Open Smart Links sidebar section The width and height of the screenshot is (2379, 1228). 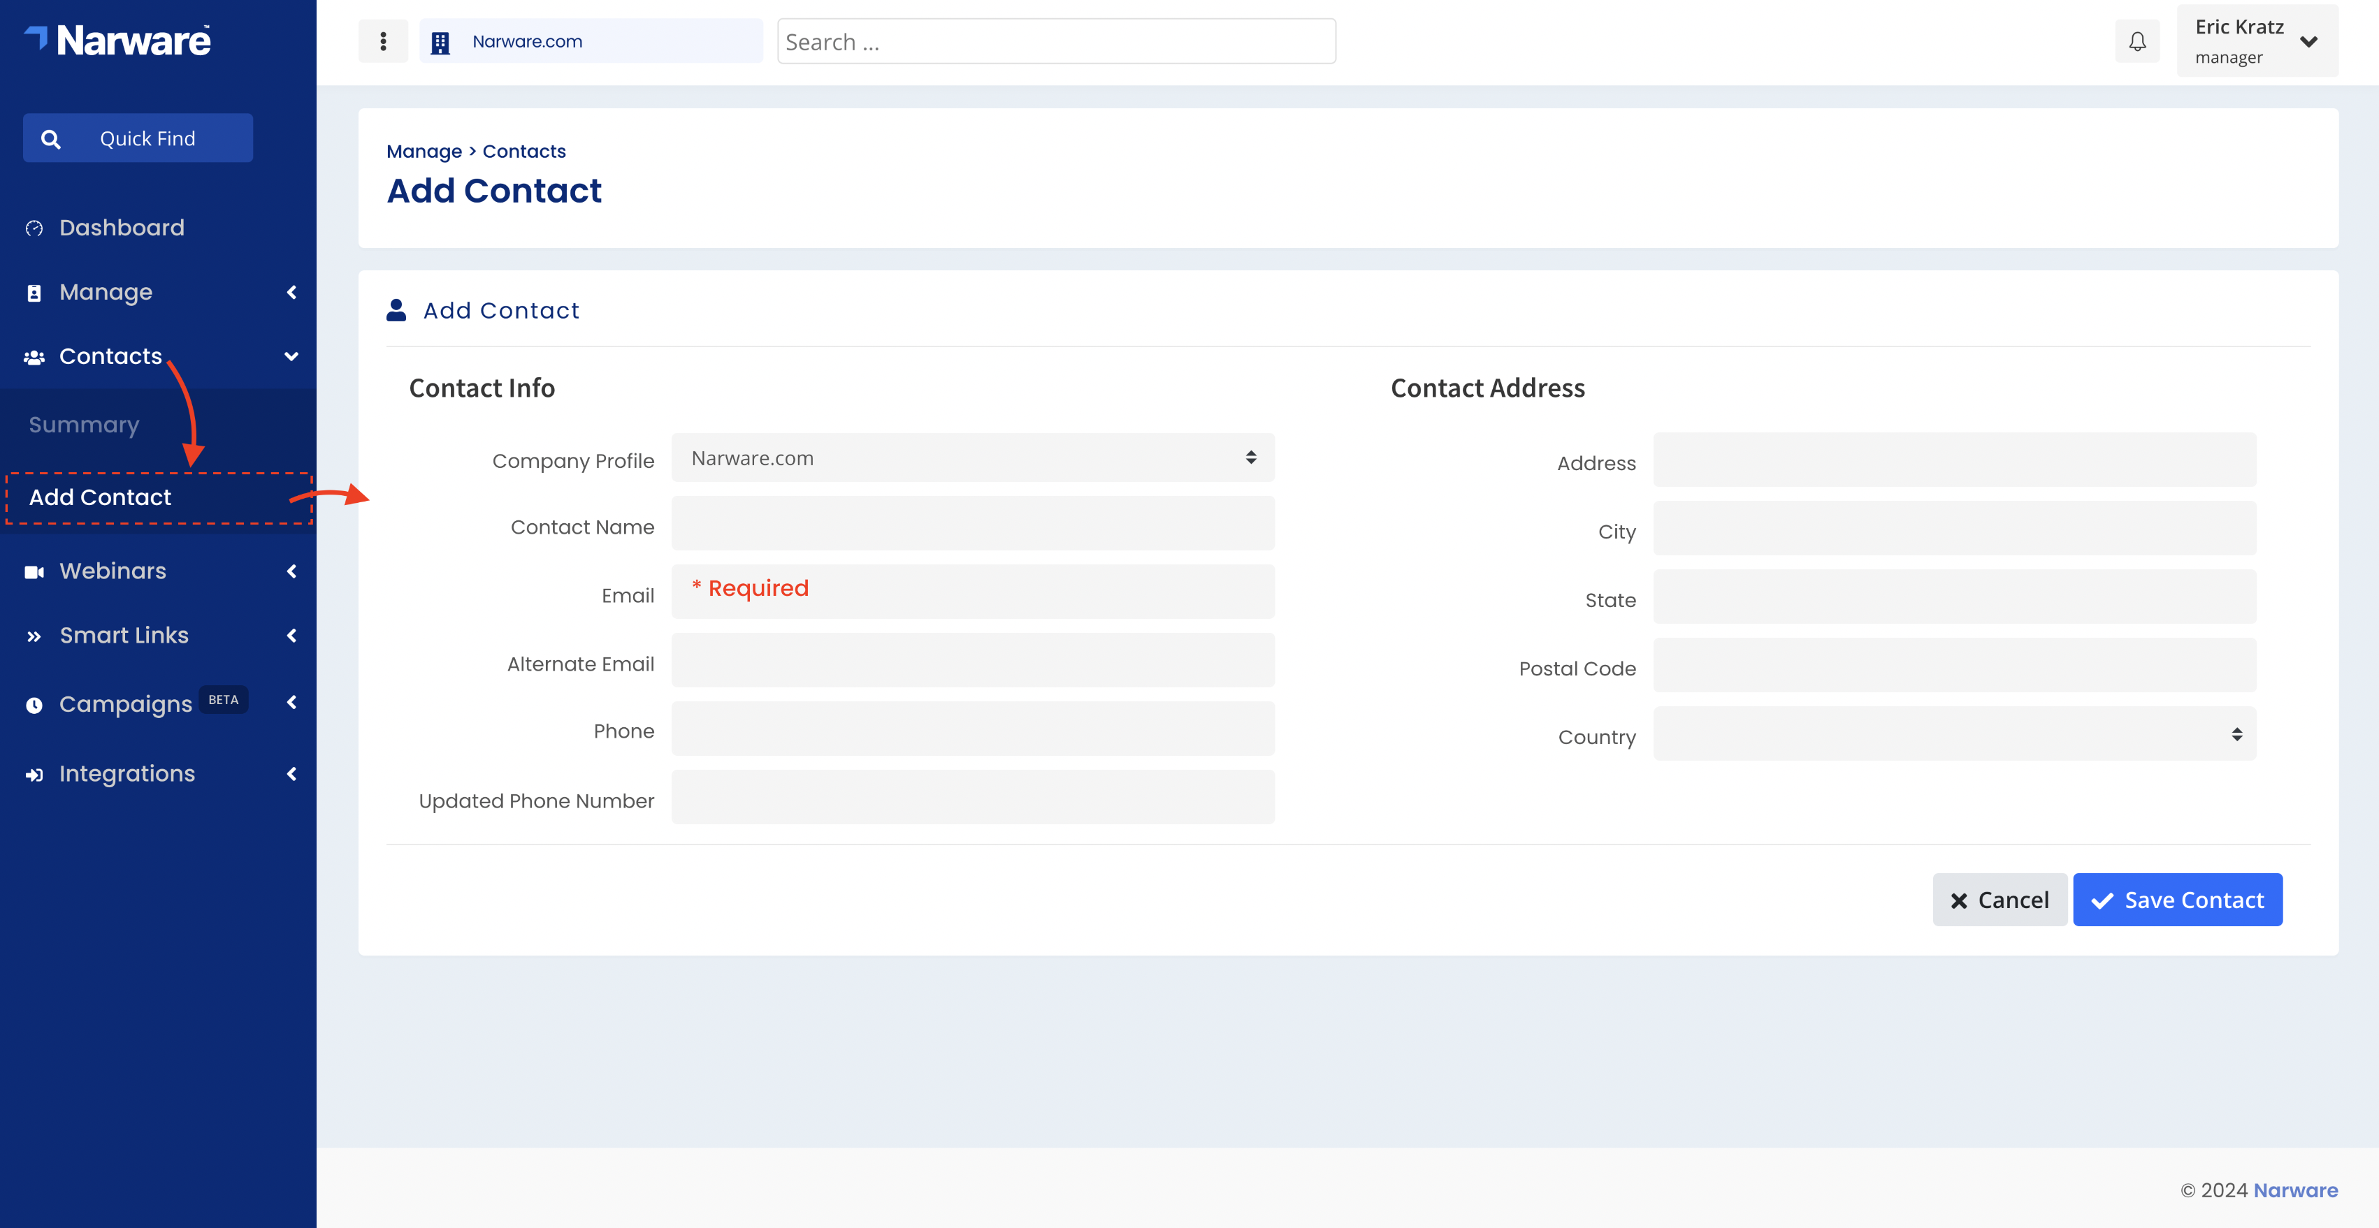124,635
